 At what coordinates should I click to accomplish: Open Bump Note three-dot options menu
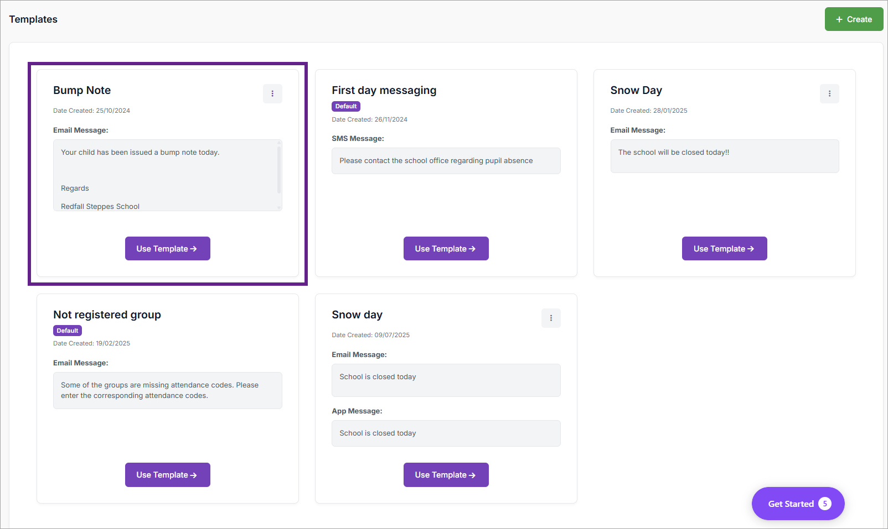(x=272, y=94)
